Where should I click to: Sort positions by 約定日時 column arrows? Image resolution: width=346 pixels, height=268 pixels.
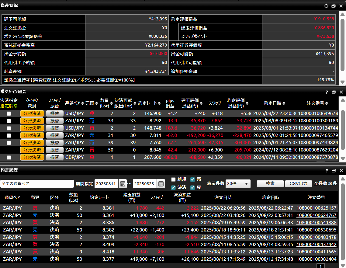284,103
